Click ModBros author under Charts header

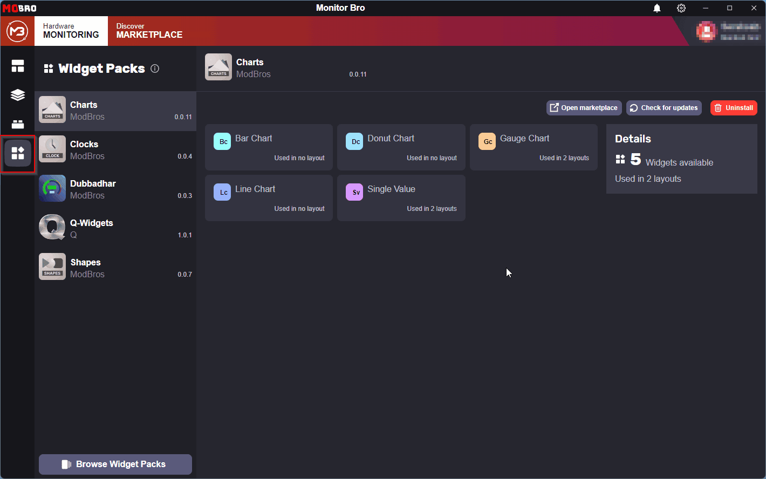[x=254, y=74]
